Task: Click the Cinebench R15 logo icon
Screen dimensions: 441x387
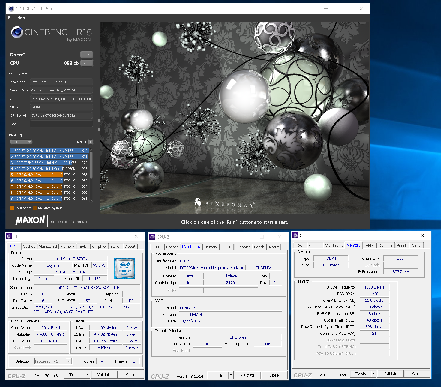Action: (x=17, y=32)
